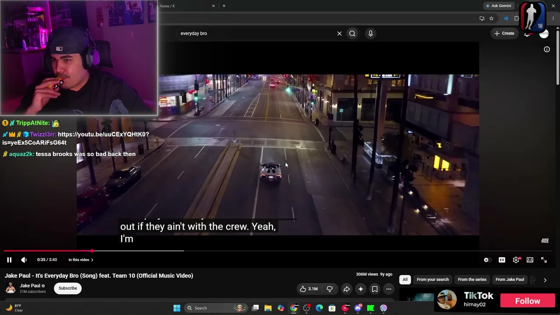Run the search with the magnifier button
This screenshot has height=315, width=560.
352,33
